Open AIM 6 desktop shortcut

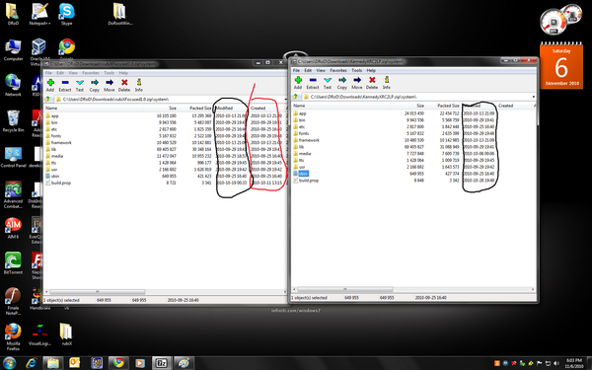13,228
